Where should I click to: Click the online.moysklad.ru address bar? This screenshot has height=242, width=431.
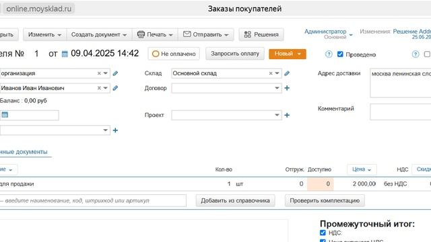pos(39,9)
